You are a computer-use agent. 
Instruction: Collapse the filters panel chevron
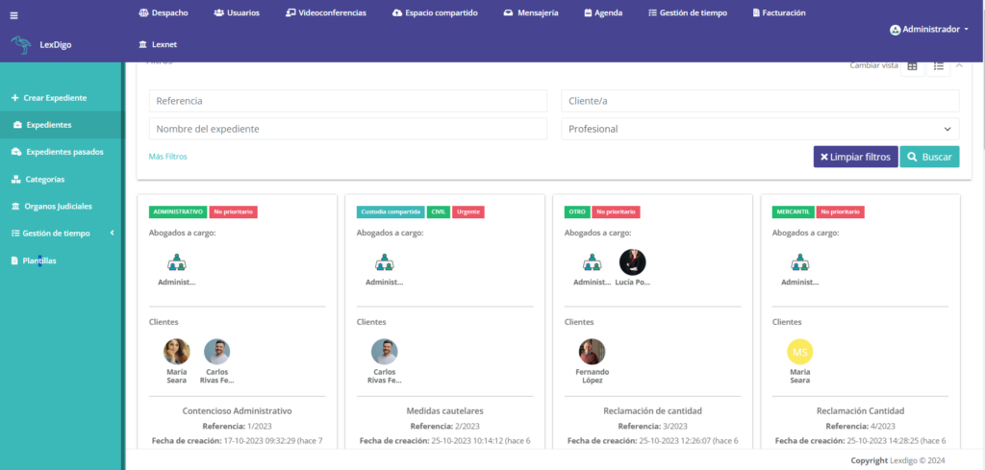pos(958,65)
